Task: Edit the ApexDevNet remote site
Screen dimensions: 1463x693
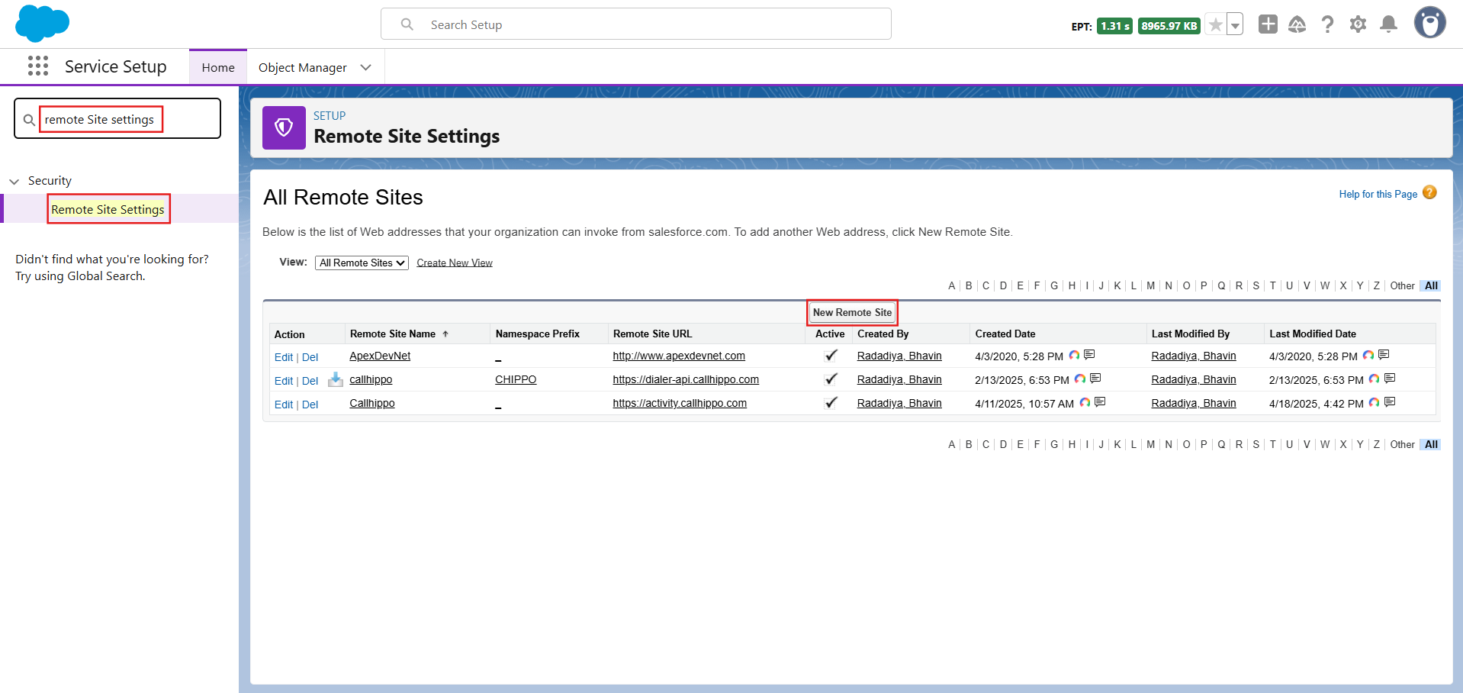Action: (x=284, y=357)
